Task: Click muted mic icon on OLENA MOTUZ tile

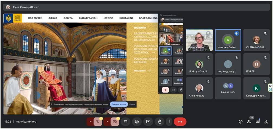Action: (x=265, y=33)
